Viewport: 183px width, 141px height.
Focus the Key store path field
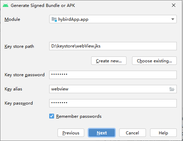pyautogui.click(x=113, y=46)
